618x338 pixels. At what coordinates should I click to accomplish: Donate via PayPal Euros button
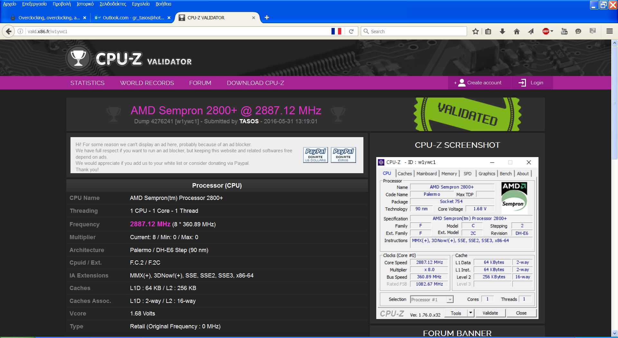pyautogui.click(x=343, y=155)
